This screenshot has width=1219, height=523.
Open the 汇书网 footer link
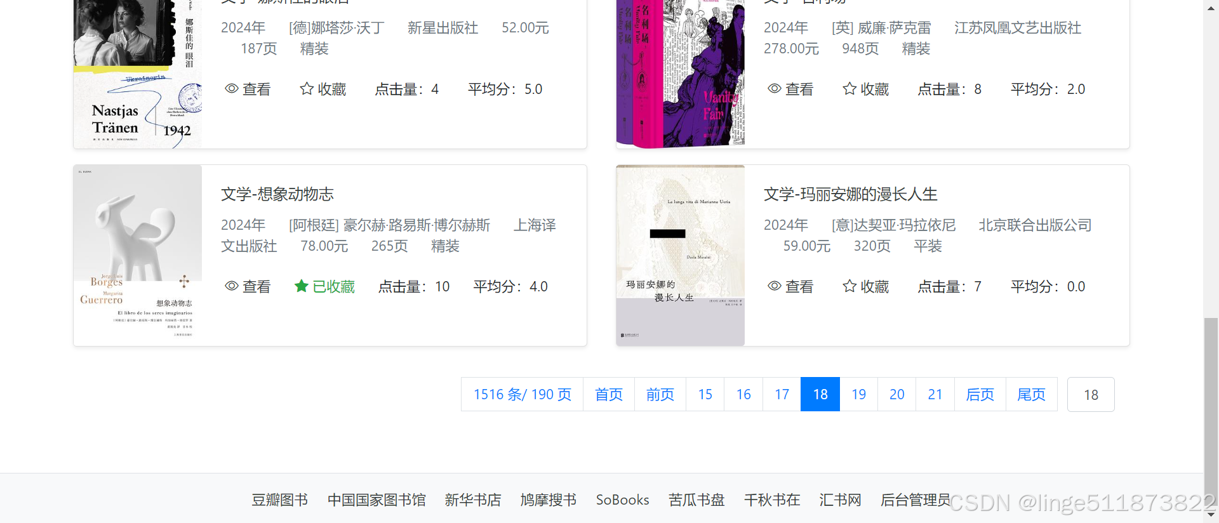pos(841,500)
